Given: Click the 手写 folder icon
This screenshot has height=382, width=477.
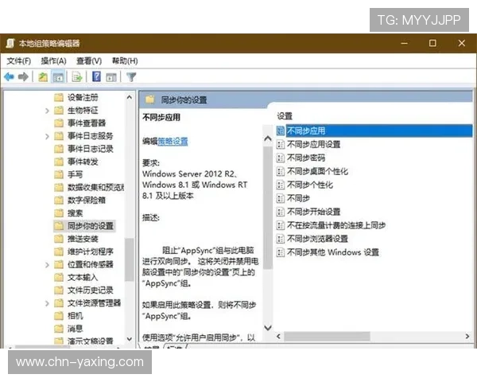Looking at the screenshot, I should (59, 174).
